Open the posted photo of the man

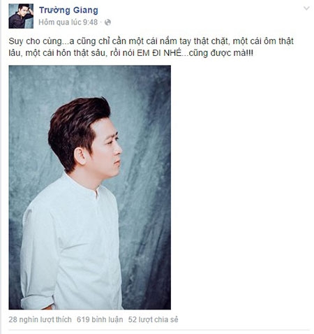pyautogui.click(x=90, y=187)
